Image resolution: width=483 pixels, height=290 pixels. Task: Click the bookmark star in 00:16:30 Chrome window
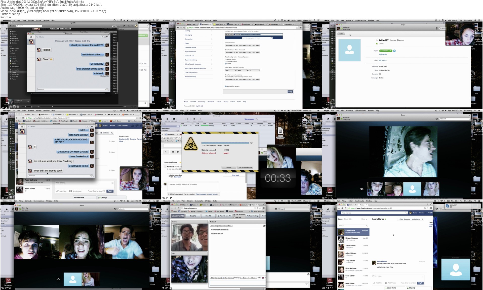pyautogui.click(x=297, y=28)
